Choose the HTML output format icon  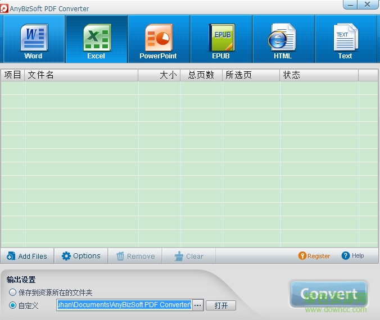coord(283,39)
